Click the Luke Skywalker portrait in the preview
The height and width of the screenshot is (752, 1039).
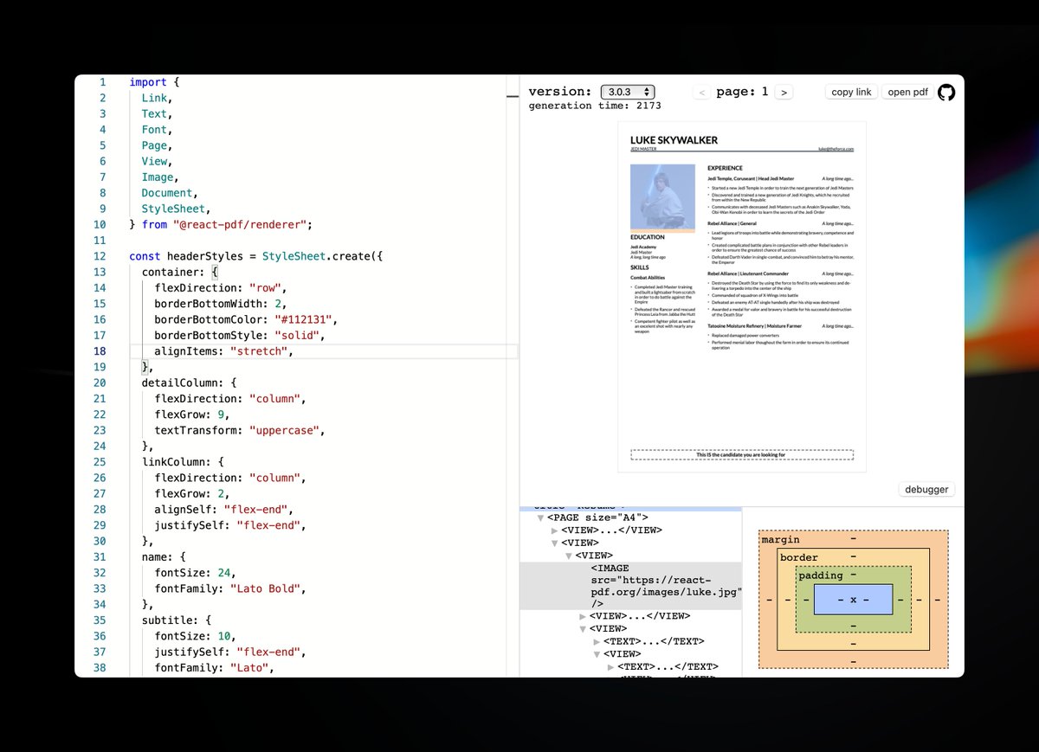pos(662,196)
